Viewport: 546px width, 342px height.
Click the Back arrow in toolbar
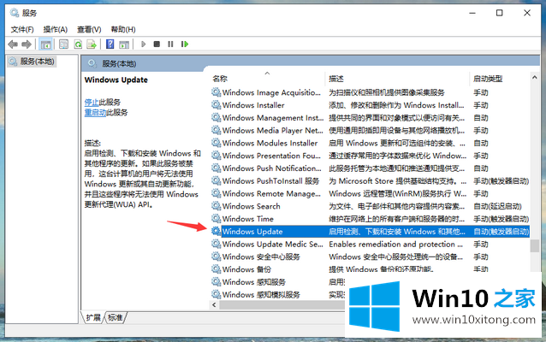point(12,44)
